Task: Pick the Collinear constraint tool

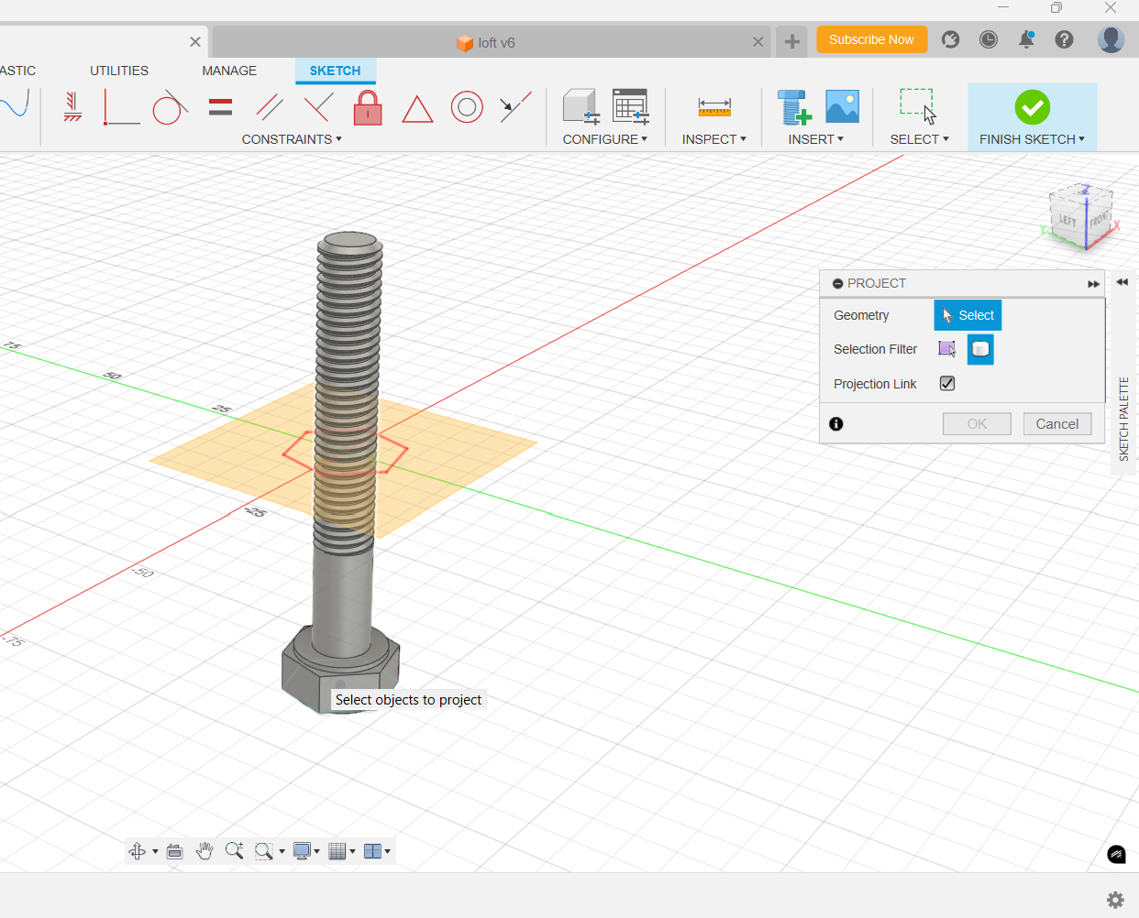Action: point(515,107)
